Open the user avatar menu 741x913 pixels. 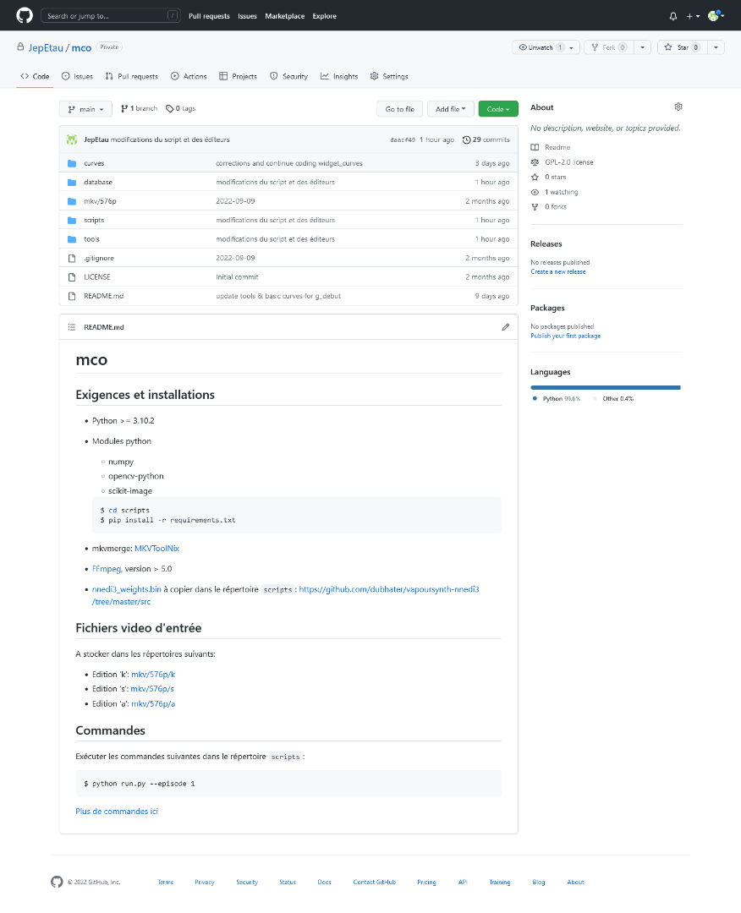pos(716,16)
